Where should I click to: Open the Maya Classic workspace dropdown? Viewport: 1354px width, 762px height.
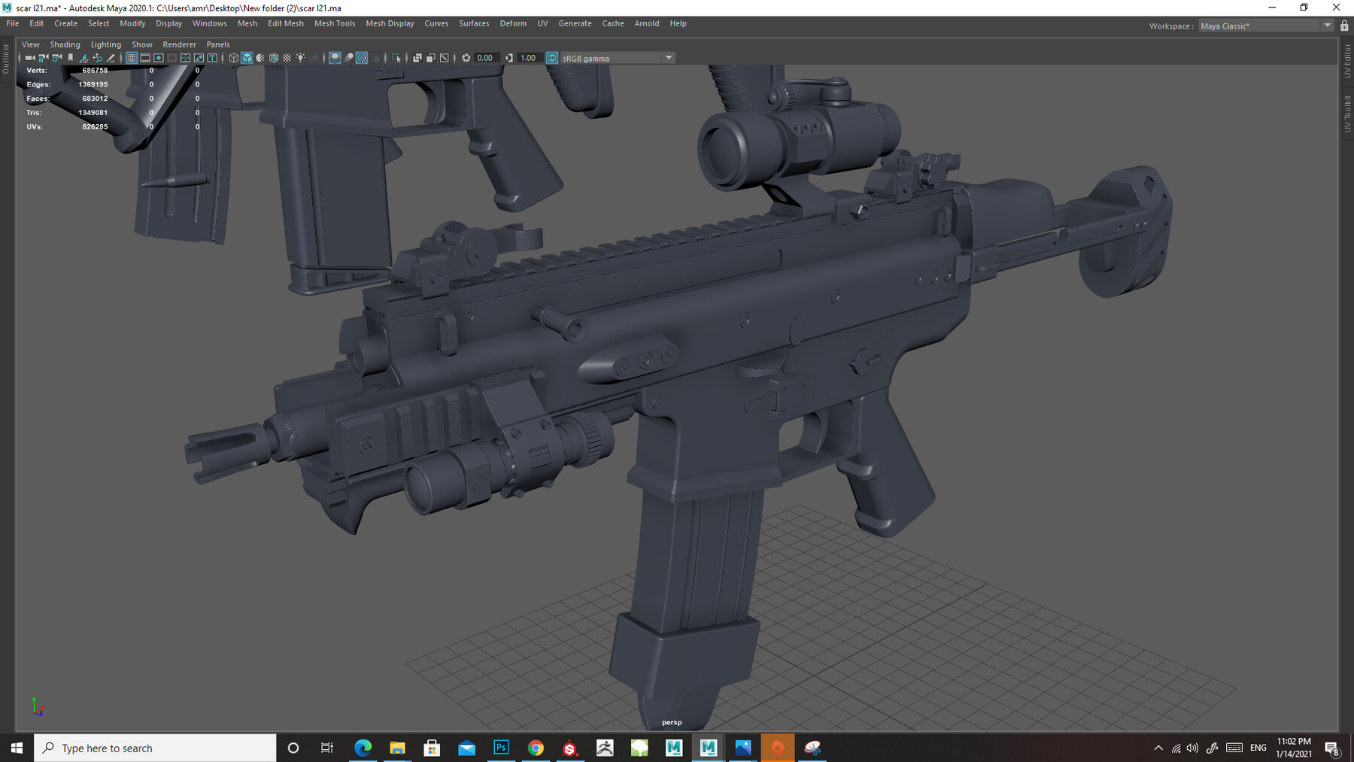tap(1327, 25)
